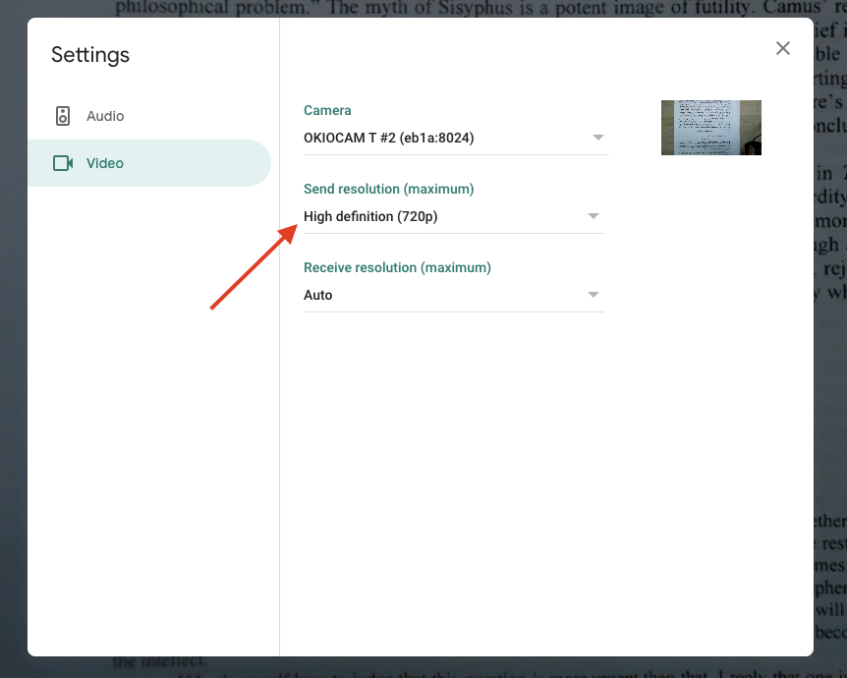Switch to the Audio settings tab label
The image size is (847, 678).
(x=105, y=116)
